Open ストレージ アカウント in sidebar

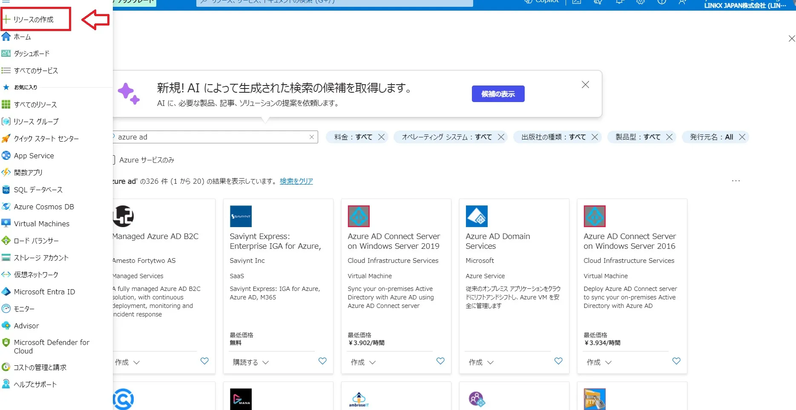41,258
